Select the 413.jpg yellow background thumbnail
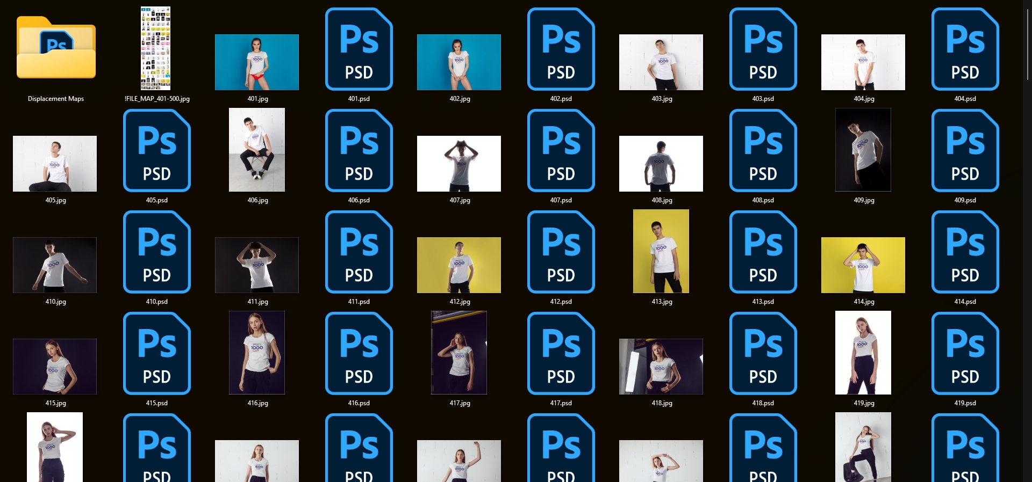Image resolution: width=1032 pixels, height=482 pixels. click(x=661, y=251)
